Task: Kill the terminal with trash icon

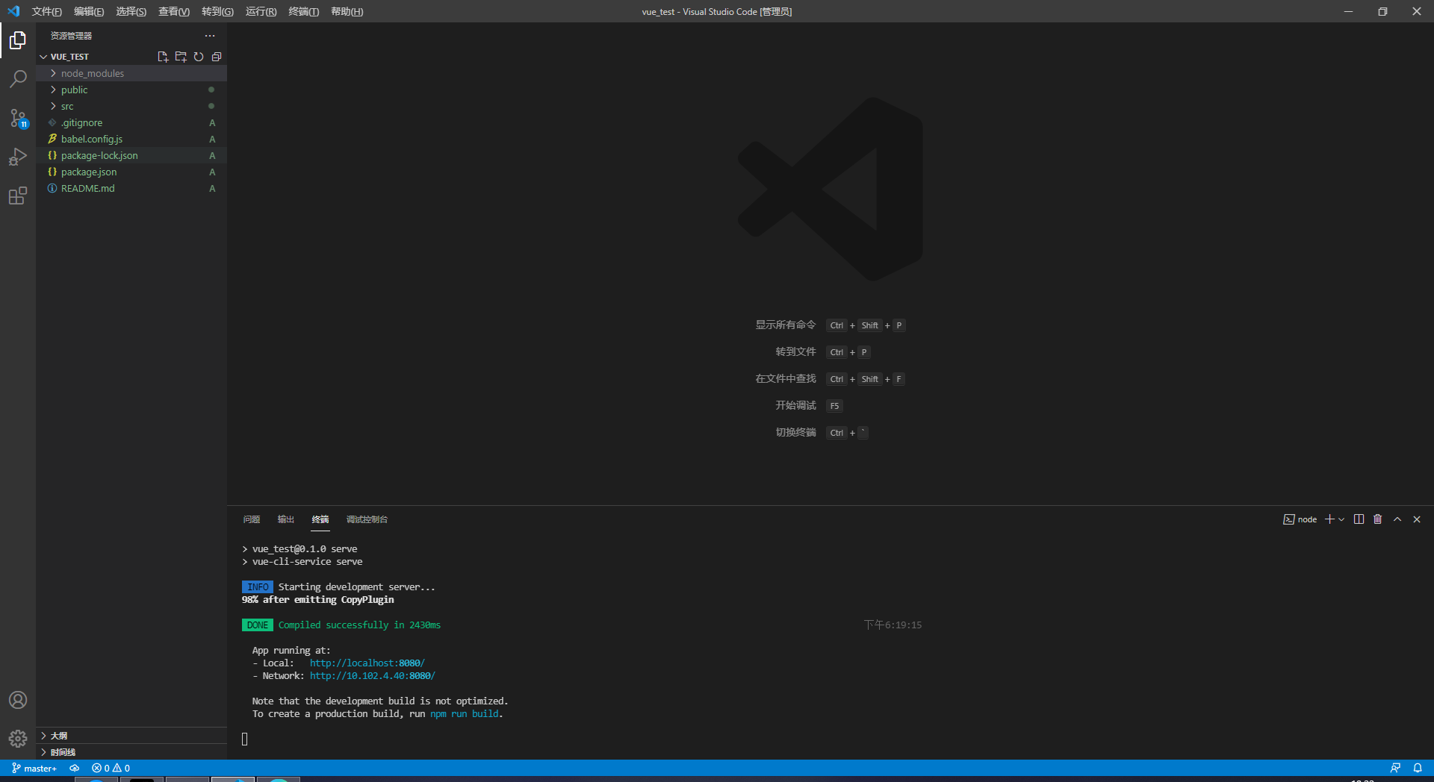Action: coord(1378,519)
